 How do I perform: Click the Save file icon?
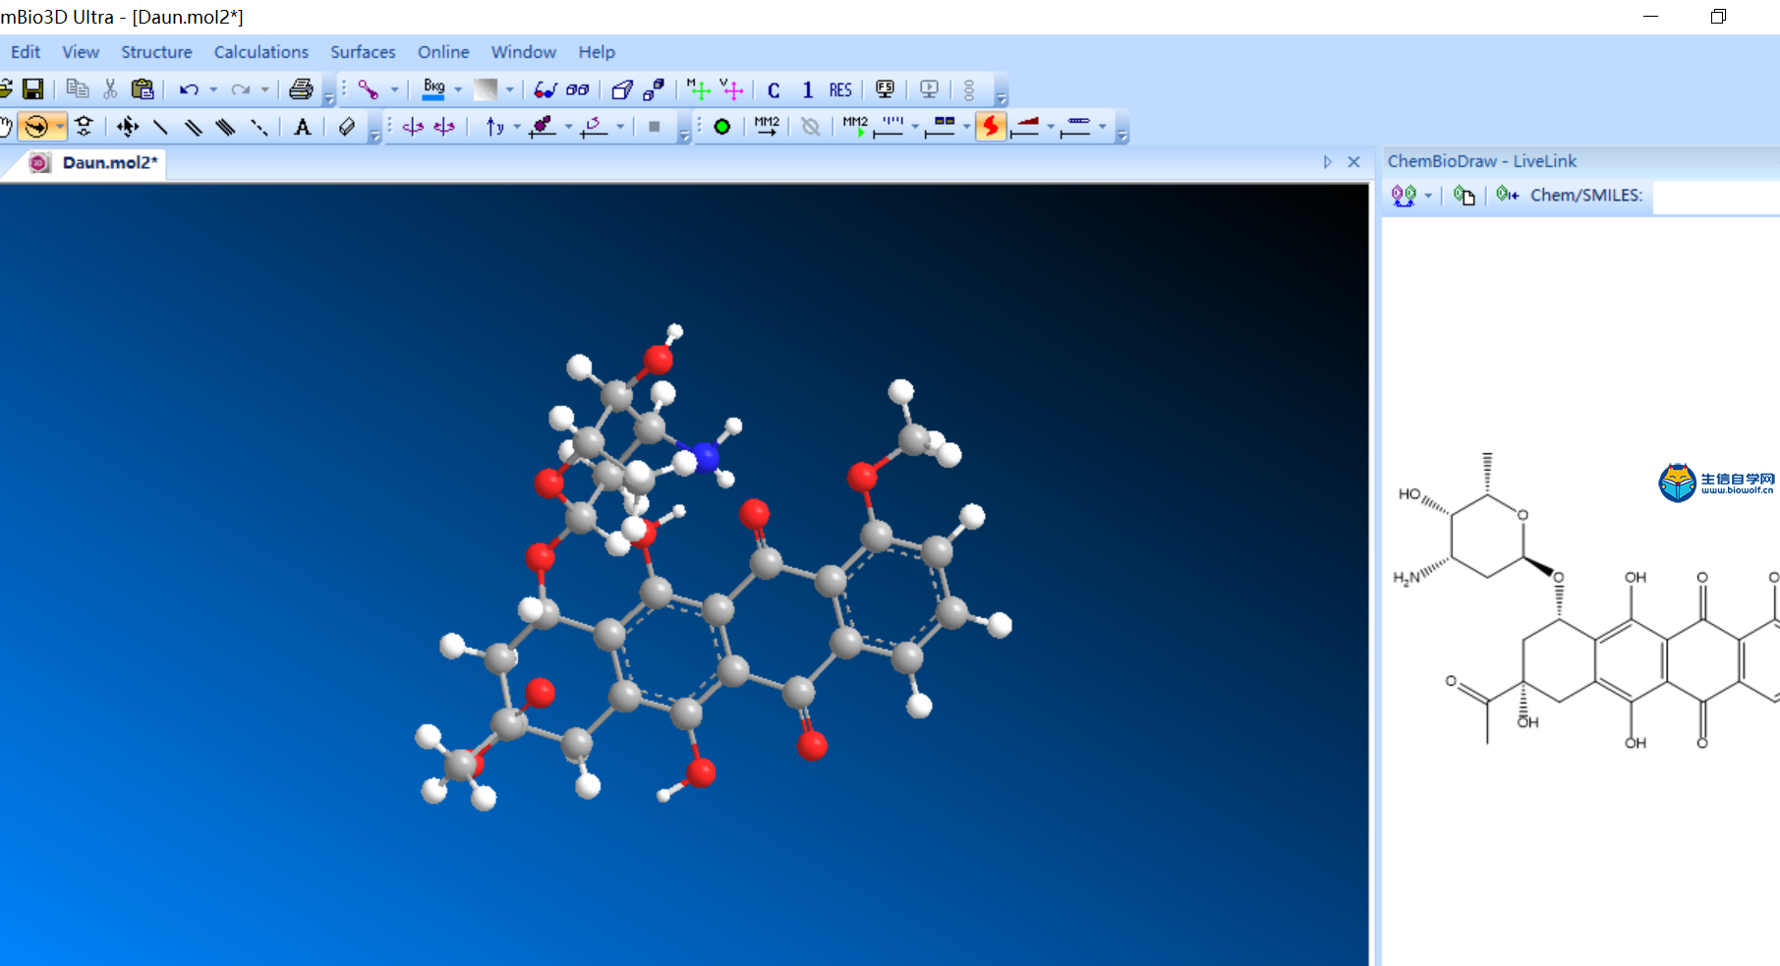(x=33, y=89)
